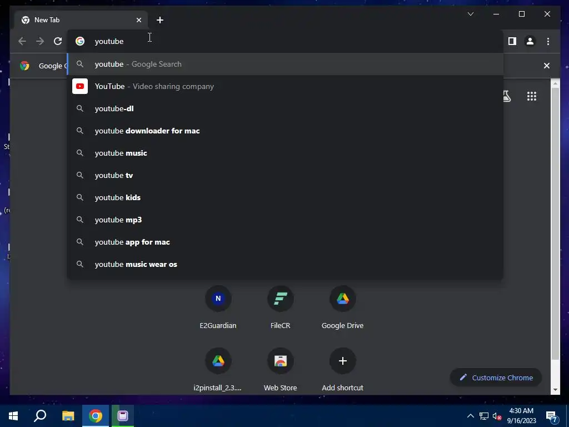569x427 pixels.
Task: Click Customize Chrome button
Action: coord(496,378)
